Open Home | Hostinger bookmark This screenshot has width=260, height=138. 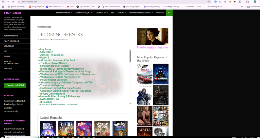point(152,7)
